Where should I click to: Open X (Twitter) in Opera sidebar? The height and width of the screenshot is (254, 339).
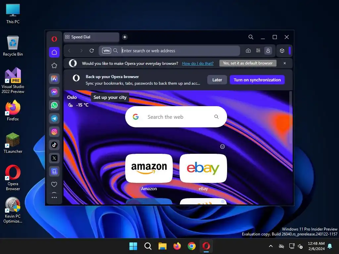[54, 158]
